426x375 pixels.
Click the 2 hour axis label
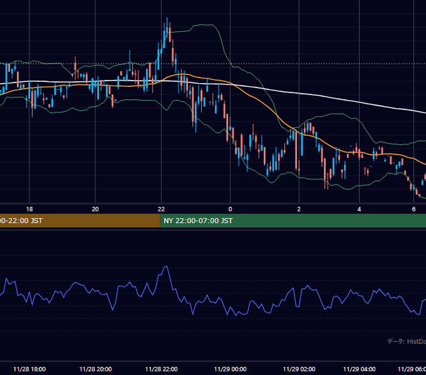(x=299, y=209)
